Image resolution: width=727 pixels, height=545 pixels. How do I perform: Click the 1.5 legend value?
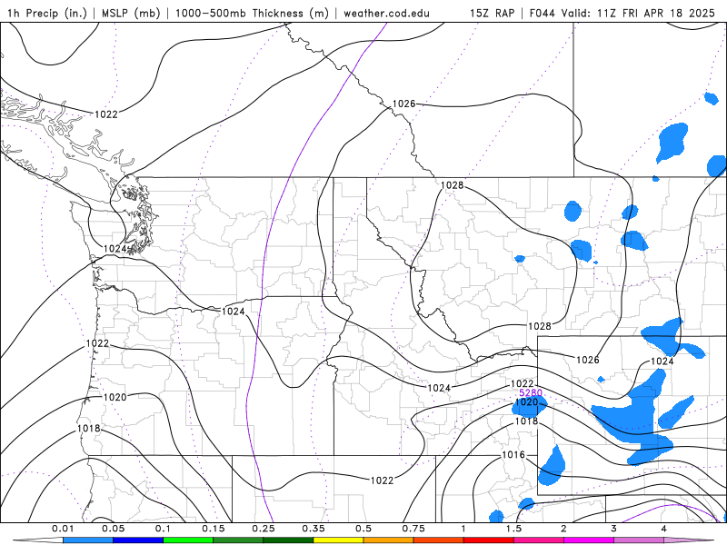coord(513,529)
